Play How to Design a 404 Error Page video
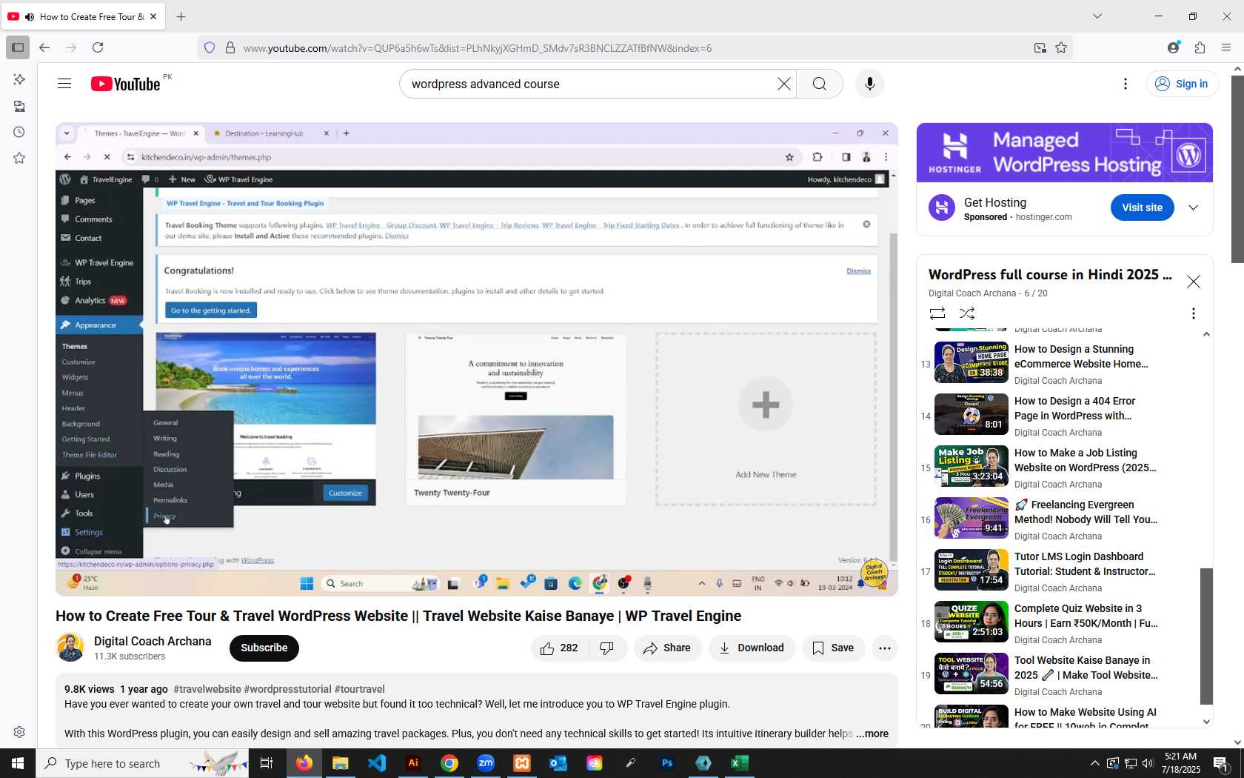This screenshot has width=1244, height=778. pyautogui.click(x=1046, y=416)
